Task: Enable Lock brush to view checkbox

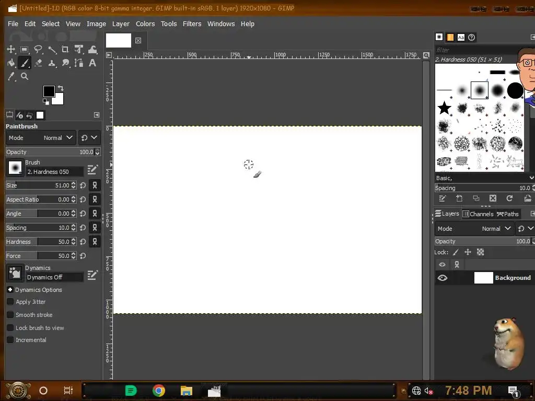Action: coord(10,328)
